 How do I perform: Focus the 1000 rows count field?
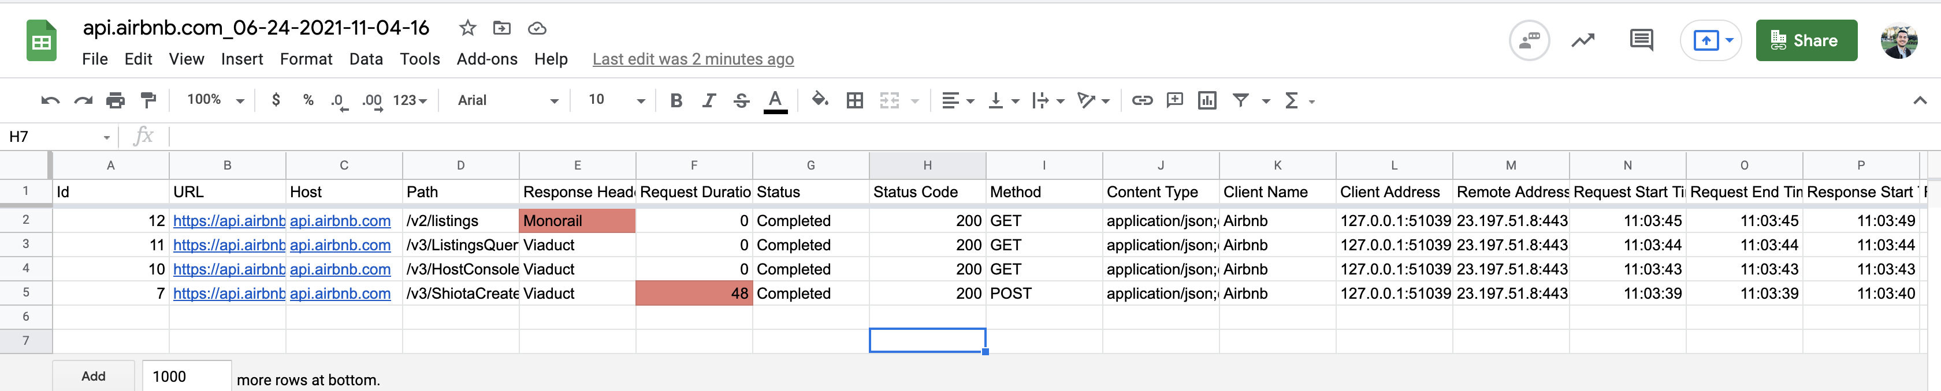tap(187, 376)
